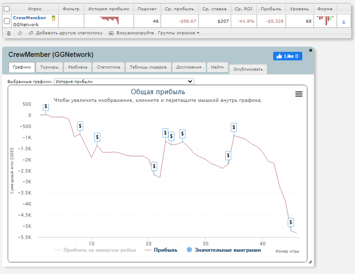The height and width of the screenshot is (274, 355).
Task: Click the trash delete icon
Action: click(x=9, y=33)
